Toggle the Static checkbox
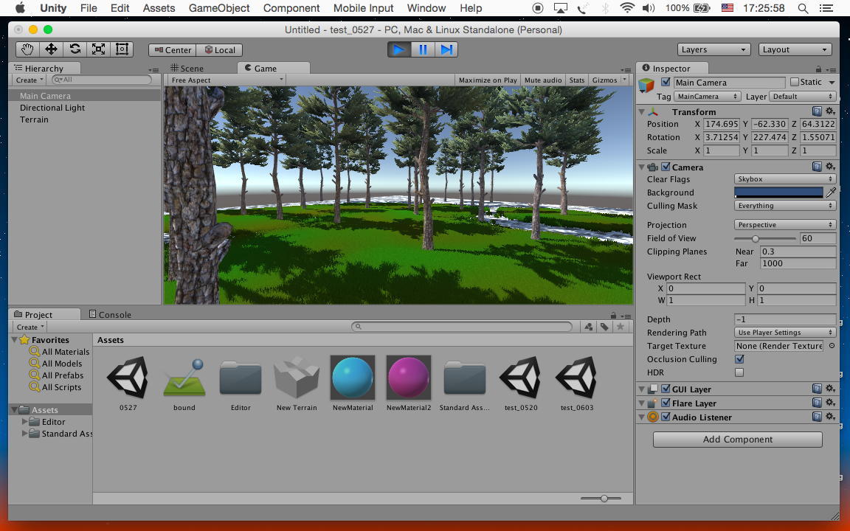The image size is (850, 531). tap(795, 82)
